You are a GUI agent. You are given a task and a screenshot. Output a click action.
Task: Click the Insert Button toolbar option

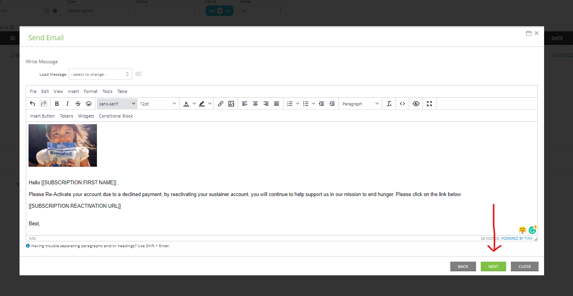pos(42,116)
